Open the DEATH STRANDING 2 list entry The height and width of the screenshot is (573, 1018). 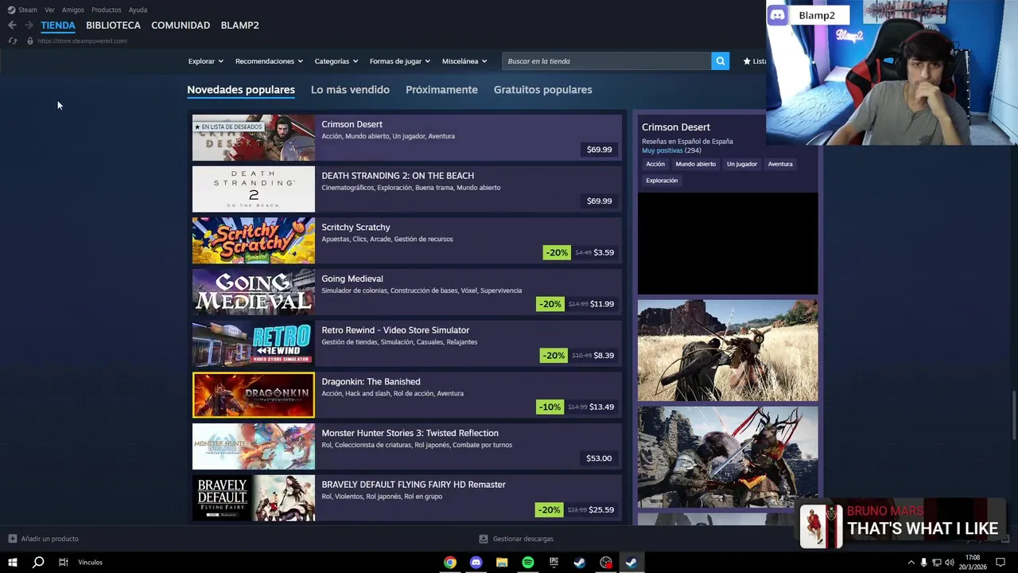click(407, 189)
